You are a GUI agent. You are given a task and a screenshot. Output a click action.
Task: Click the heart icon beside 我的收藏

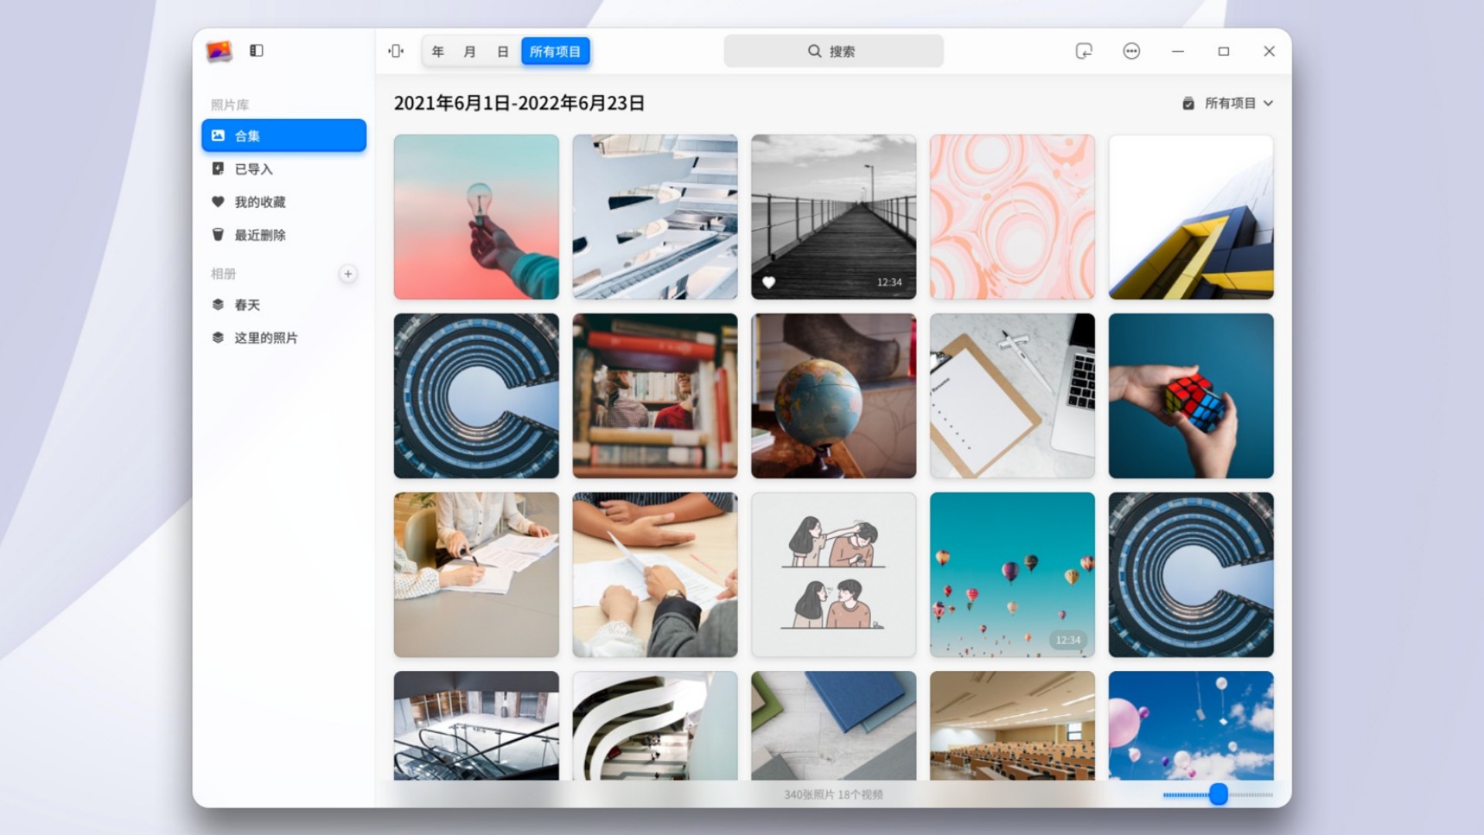[x=218, y=202]
